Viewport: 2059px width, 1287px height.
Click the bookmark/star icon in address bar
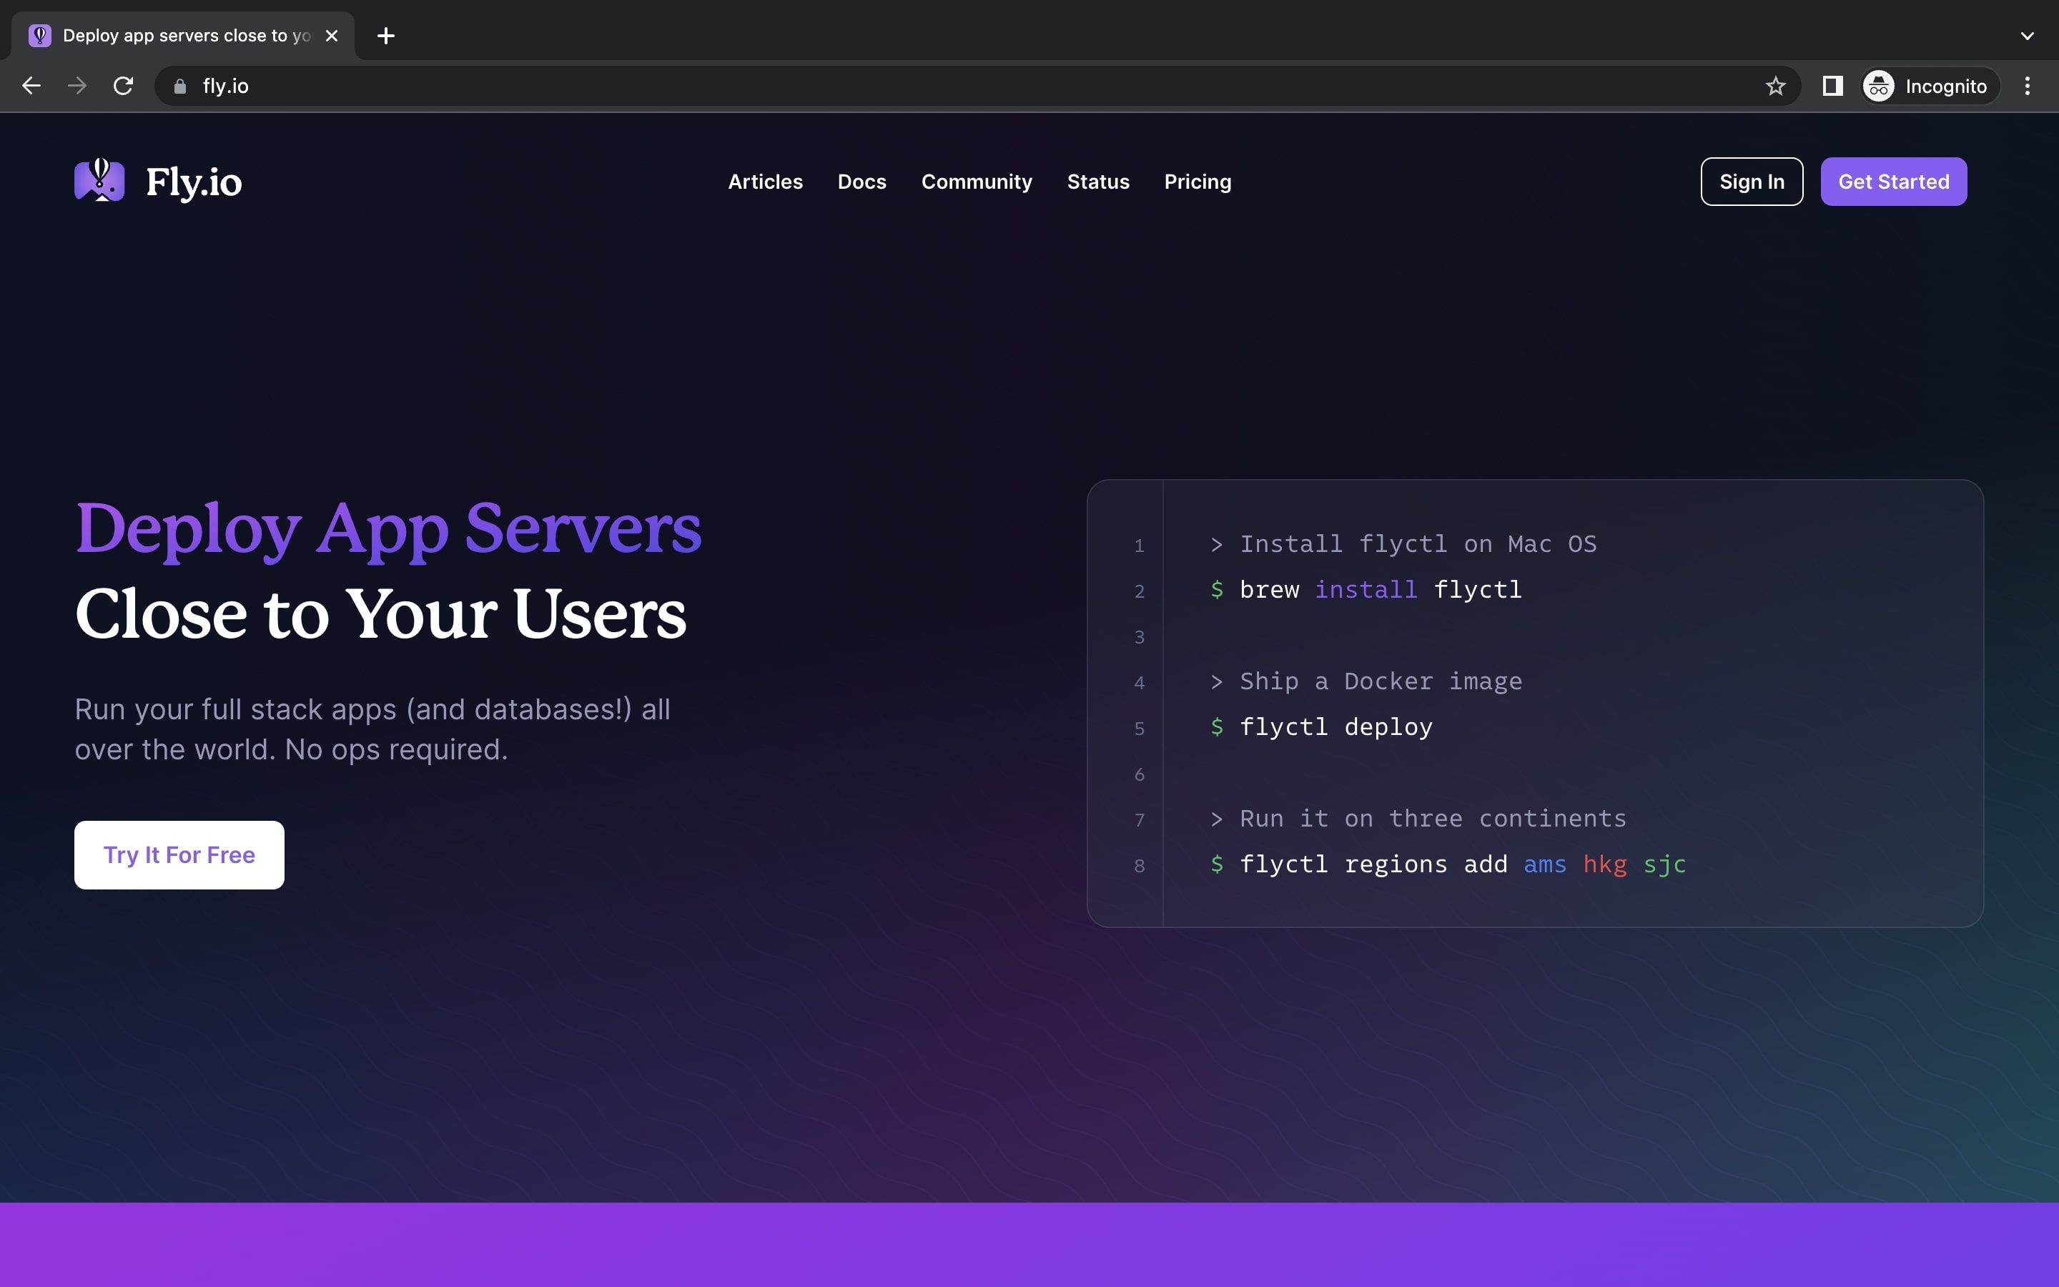(x=1774, y=86)
